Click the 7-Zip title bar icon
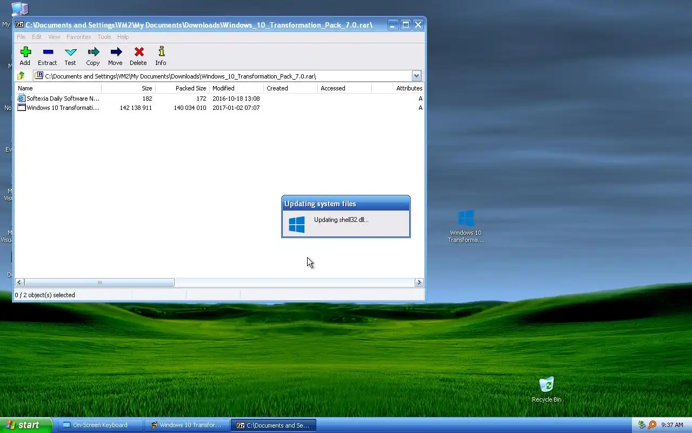692x433 pixels. 19,25
